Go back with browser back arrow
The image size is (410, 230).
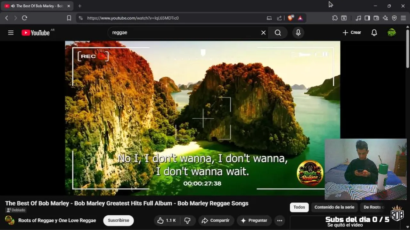pos(7,18)
